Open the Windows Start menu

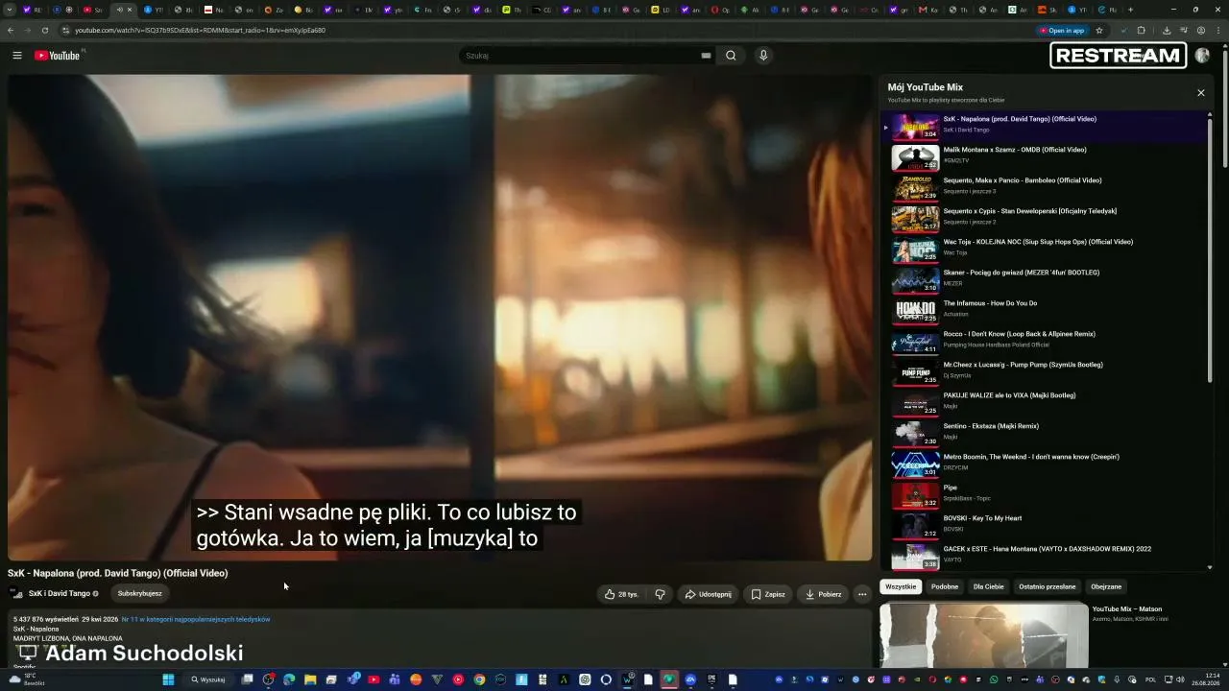click(168, 679)
